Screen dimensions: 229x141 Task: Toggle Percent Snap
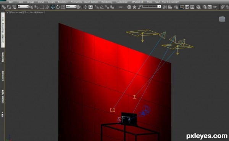107,7
